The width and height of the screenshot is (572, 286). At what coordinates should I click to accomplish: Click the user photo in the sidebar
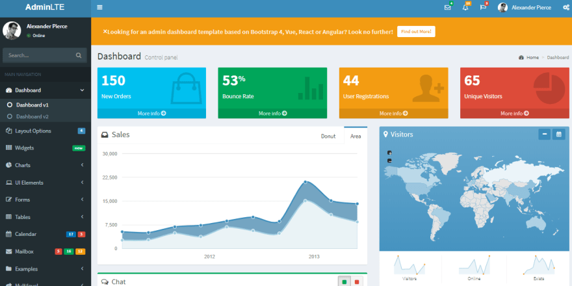tap(12, 31)
